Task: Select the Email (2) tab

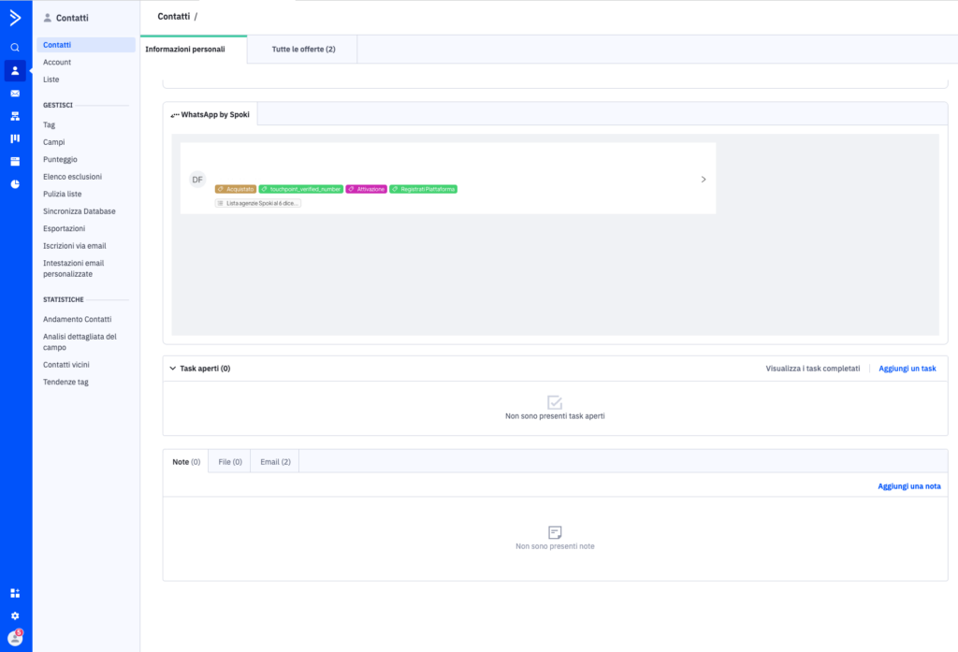Action: pos(275,461)
